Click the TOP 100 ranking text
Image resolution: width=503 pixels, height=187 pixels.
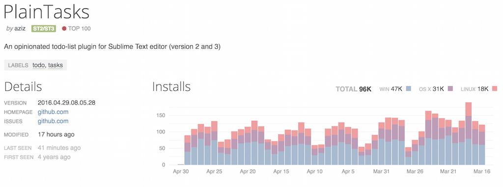click(x=80, y=28)
